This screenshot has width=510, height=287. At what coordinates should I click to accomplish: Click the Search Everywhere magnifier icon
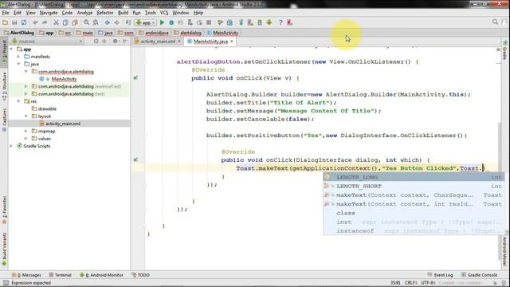[x=495, y=22]
